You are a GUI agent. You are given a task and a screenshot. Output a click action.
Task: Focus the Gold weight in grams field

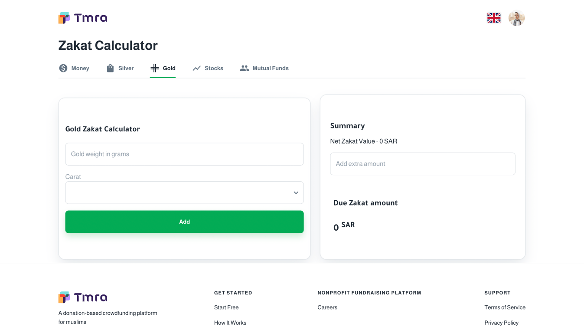(184, 154)
